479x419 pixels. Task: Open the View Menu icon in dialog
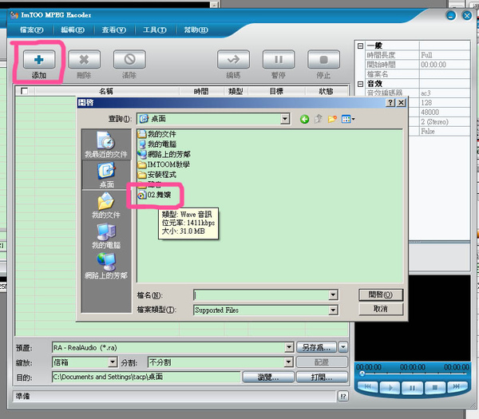coord(348,119)
